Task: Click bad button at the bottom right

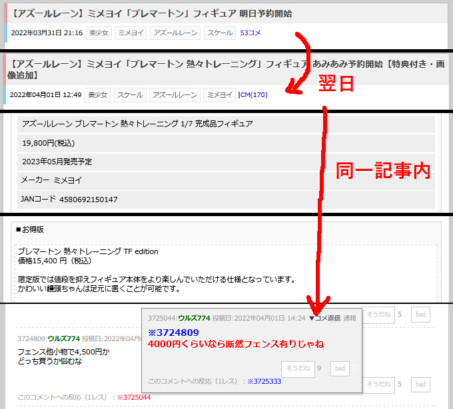Action: coord(420,384)
